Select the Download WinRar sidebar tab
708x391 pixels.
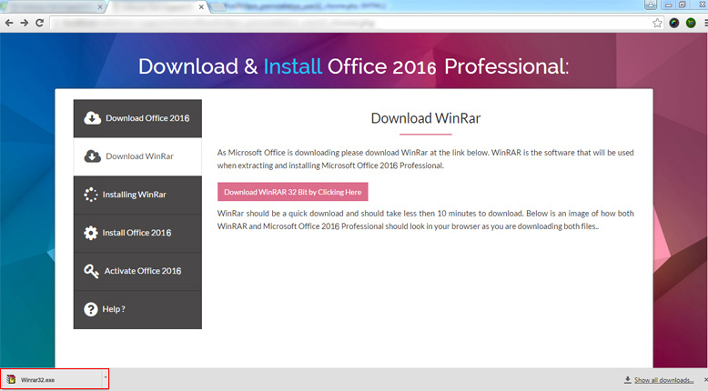point(137,156)
